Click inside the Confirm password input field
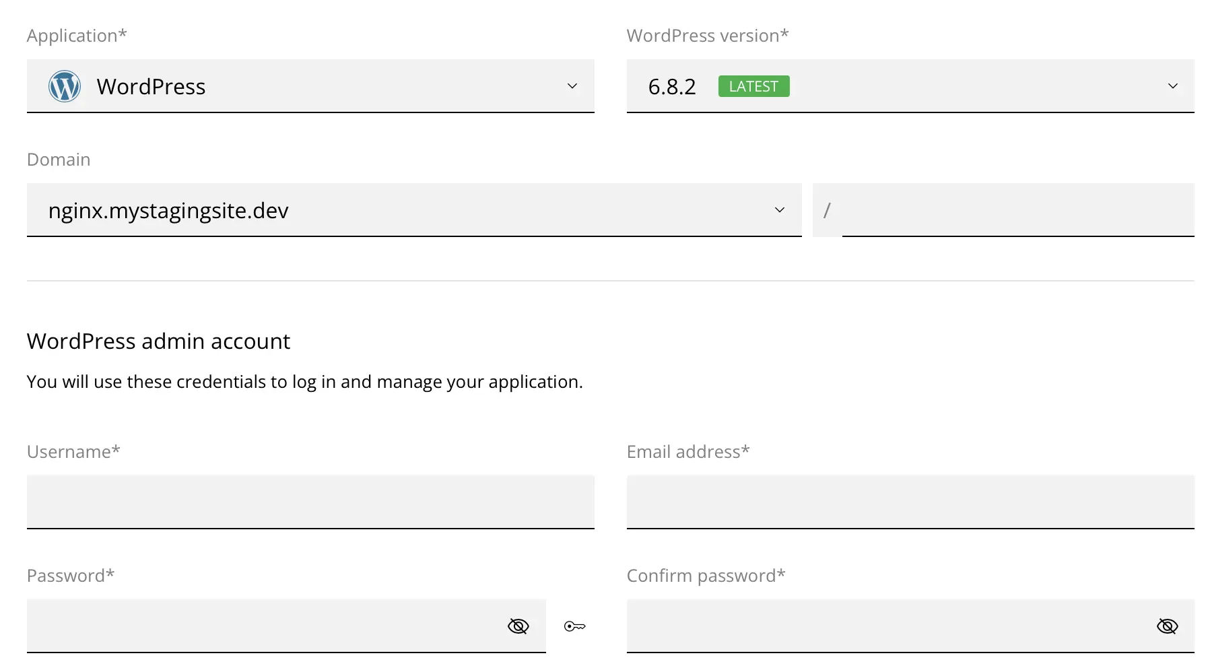 (x=882, y=626)
